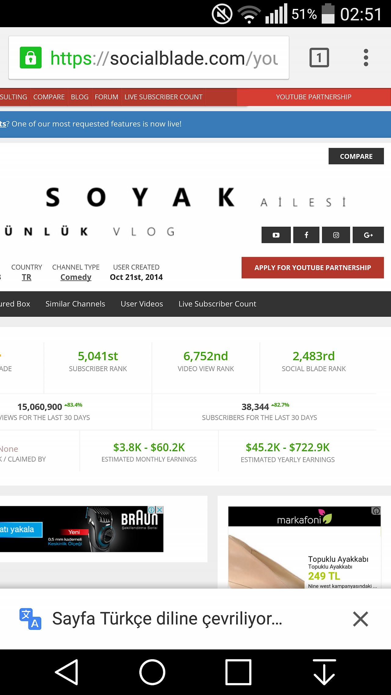
Task: Close the Braun ad with X icon
Action: tap(160, 510)
